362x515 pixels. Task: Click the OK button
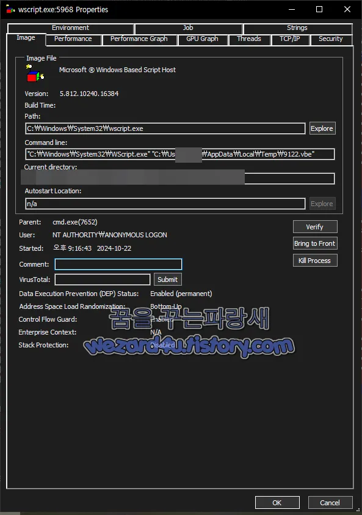[x=277, y=503]
